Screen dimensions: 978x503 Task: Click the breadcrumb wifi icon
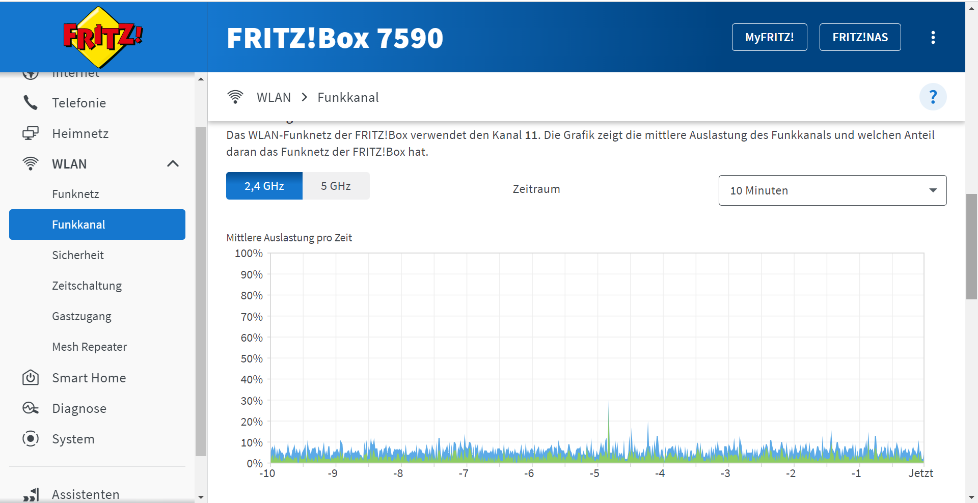235,97
